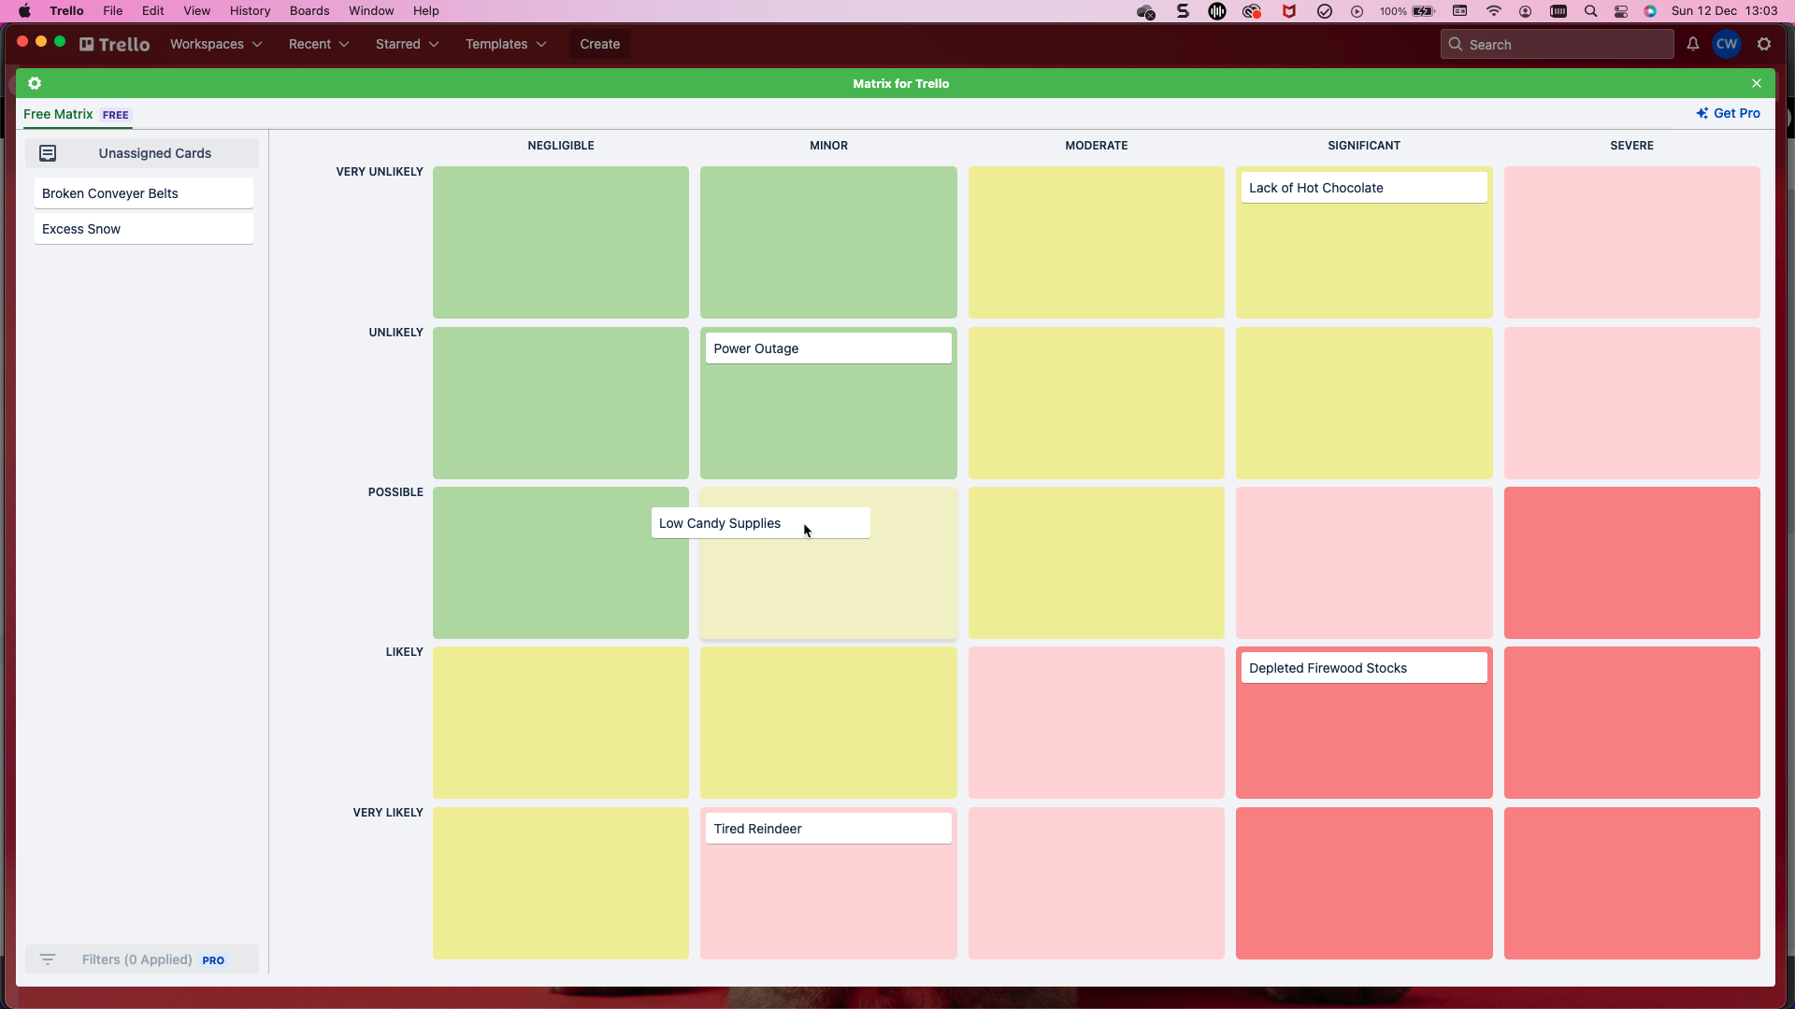The height and width of the screenshot is (1009, 1795).
Task: Open the Window menu
Action: click(371, 11)
